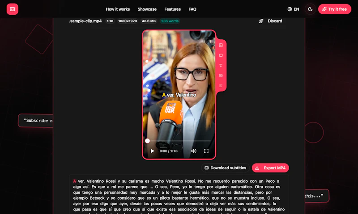This screenshot has width=358, height=214.
Task: Click the 236 words badge
Action: coord(170,21)
